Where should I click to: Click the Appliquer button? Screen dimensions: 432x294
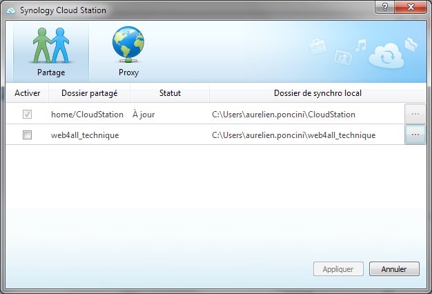click(x=338, y=269)
